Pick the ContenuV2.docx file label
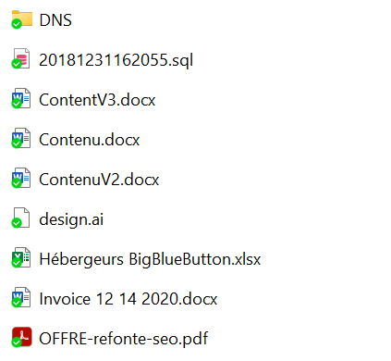The image size is (391, 361). (99, 180)
